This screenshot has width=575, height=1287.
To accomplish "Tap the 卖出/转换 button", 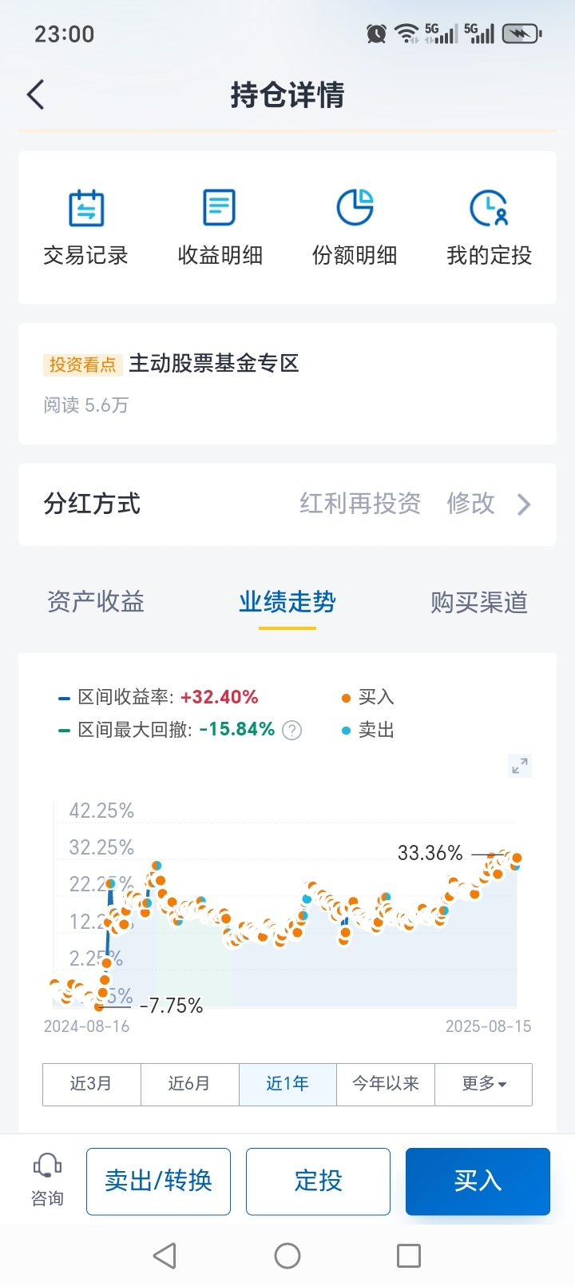I will 158,1181.
